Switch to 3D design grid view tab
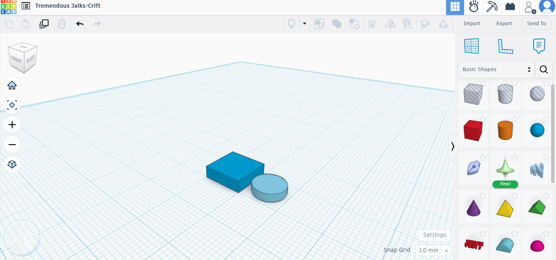This screenshot has width=556, height=260. tap(455, 7)
